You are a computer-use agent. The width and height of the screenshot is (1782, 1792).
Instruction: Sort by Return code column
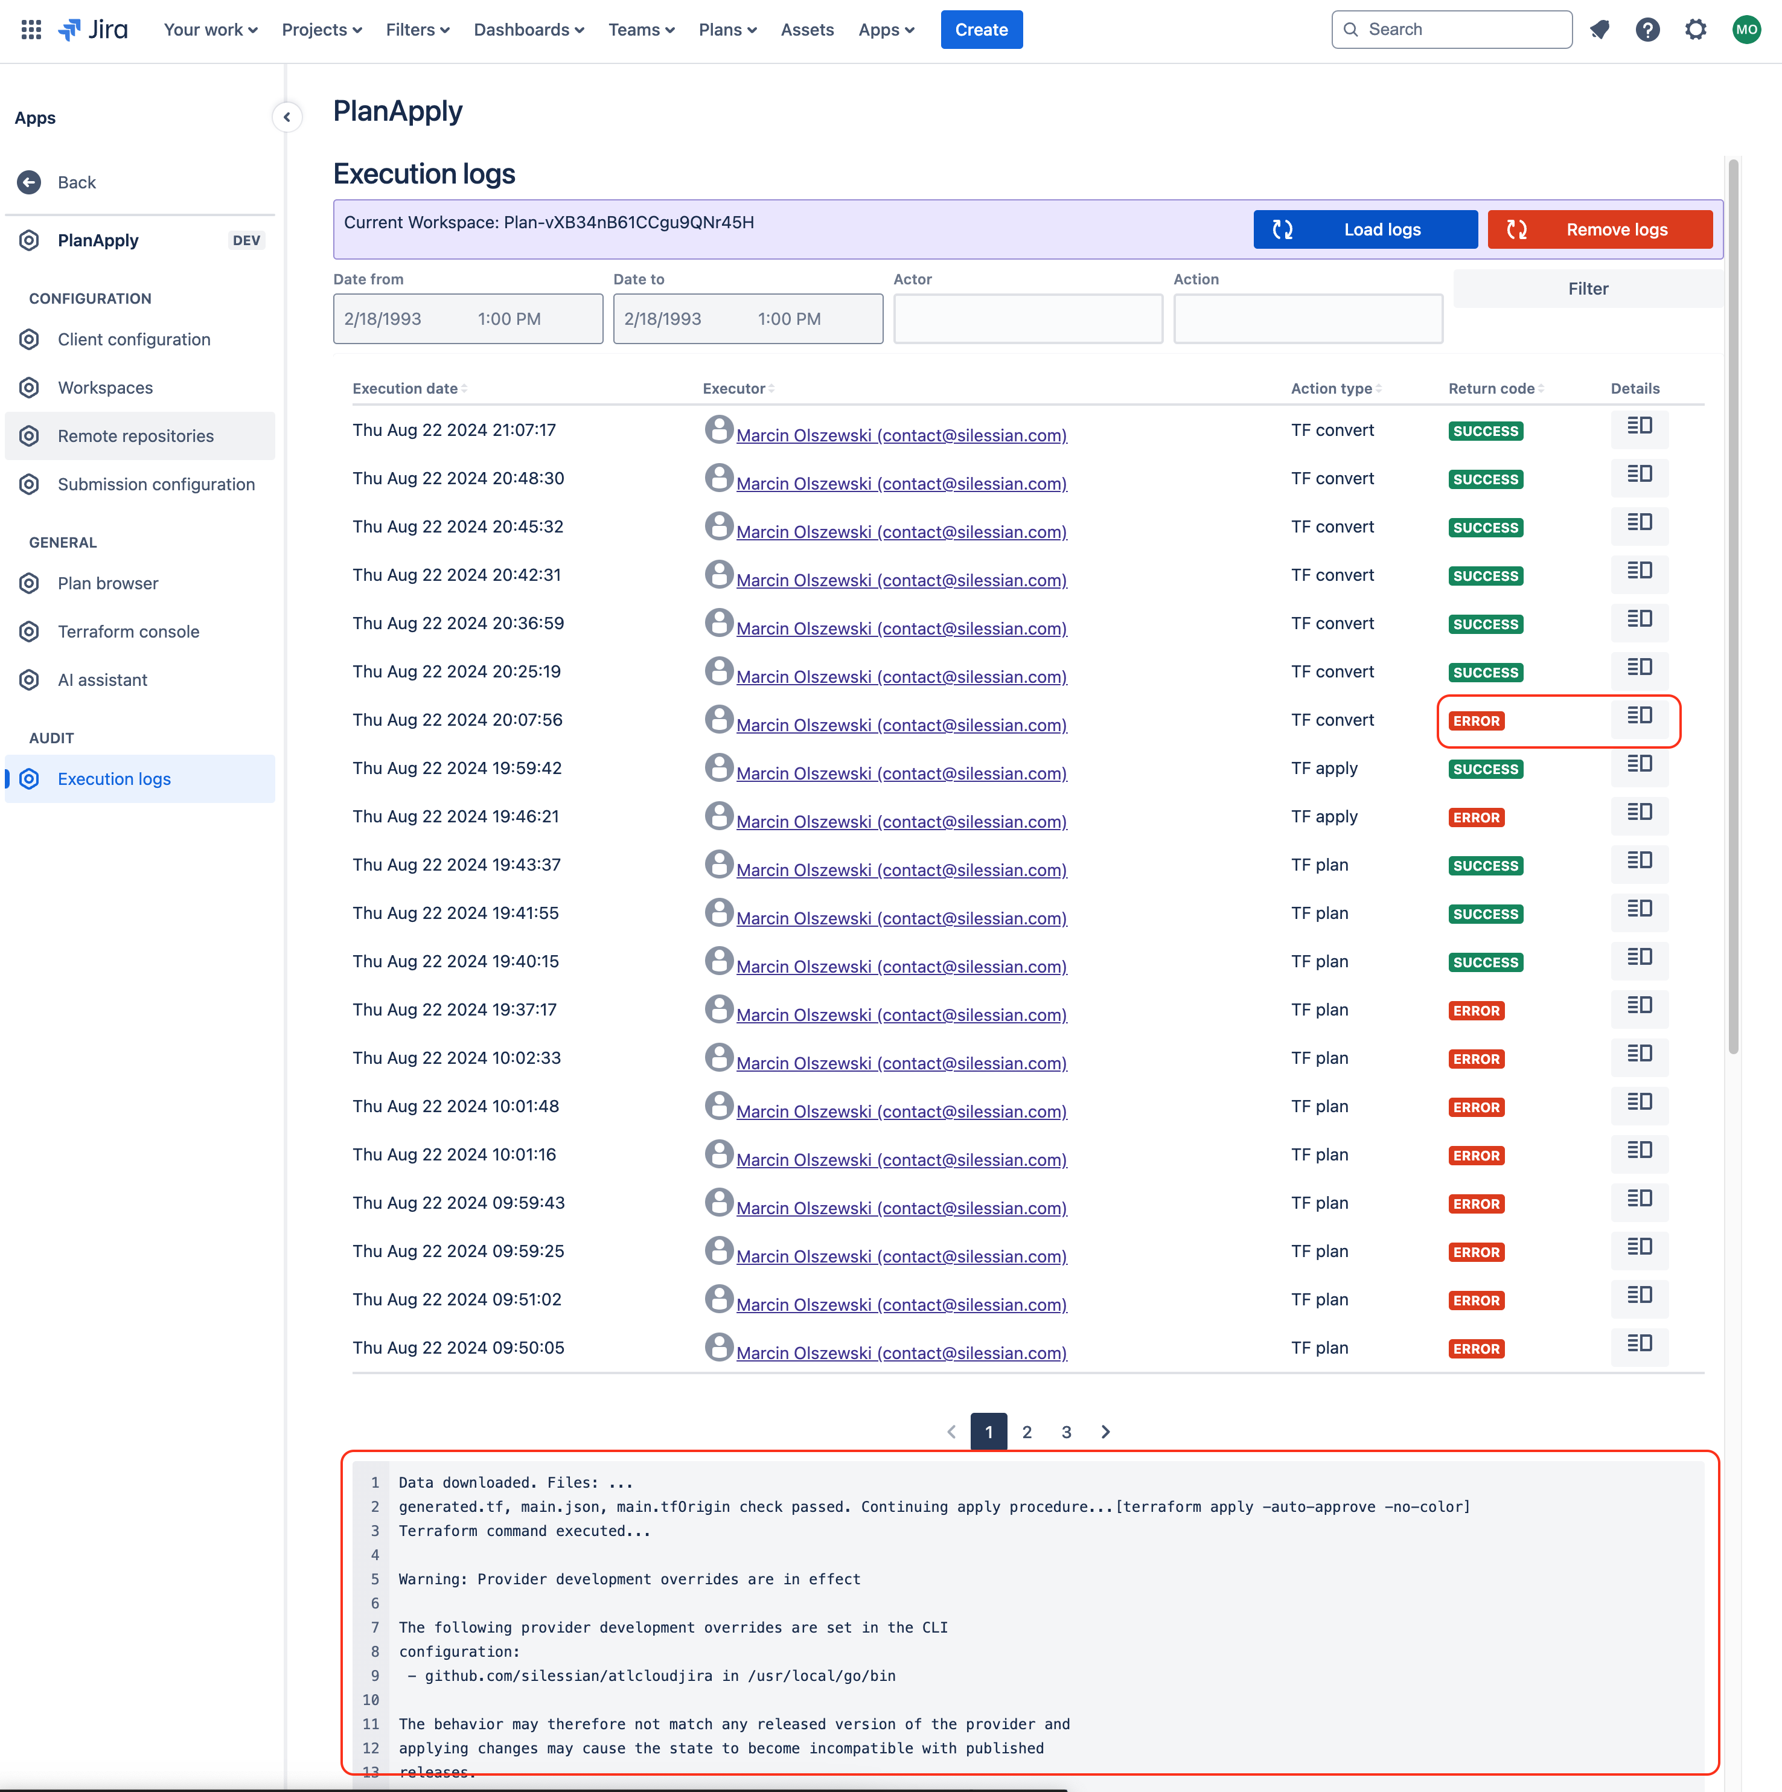[x=1495, y=389]
